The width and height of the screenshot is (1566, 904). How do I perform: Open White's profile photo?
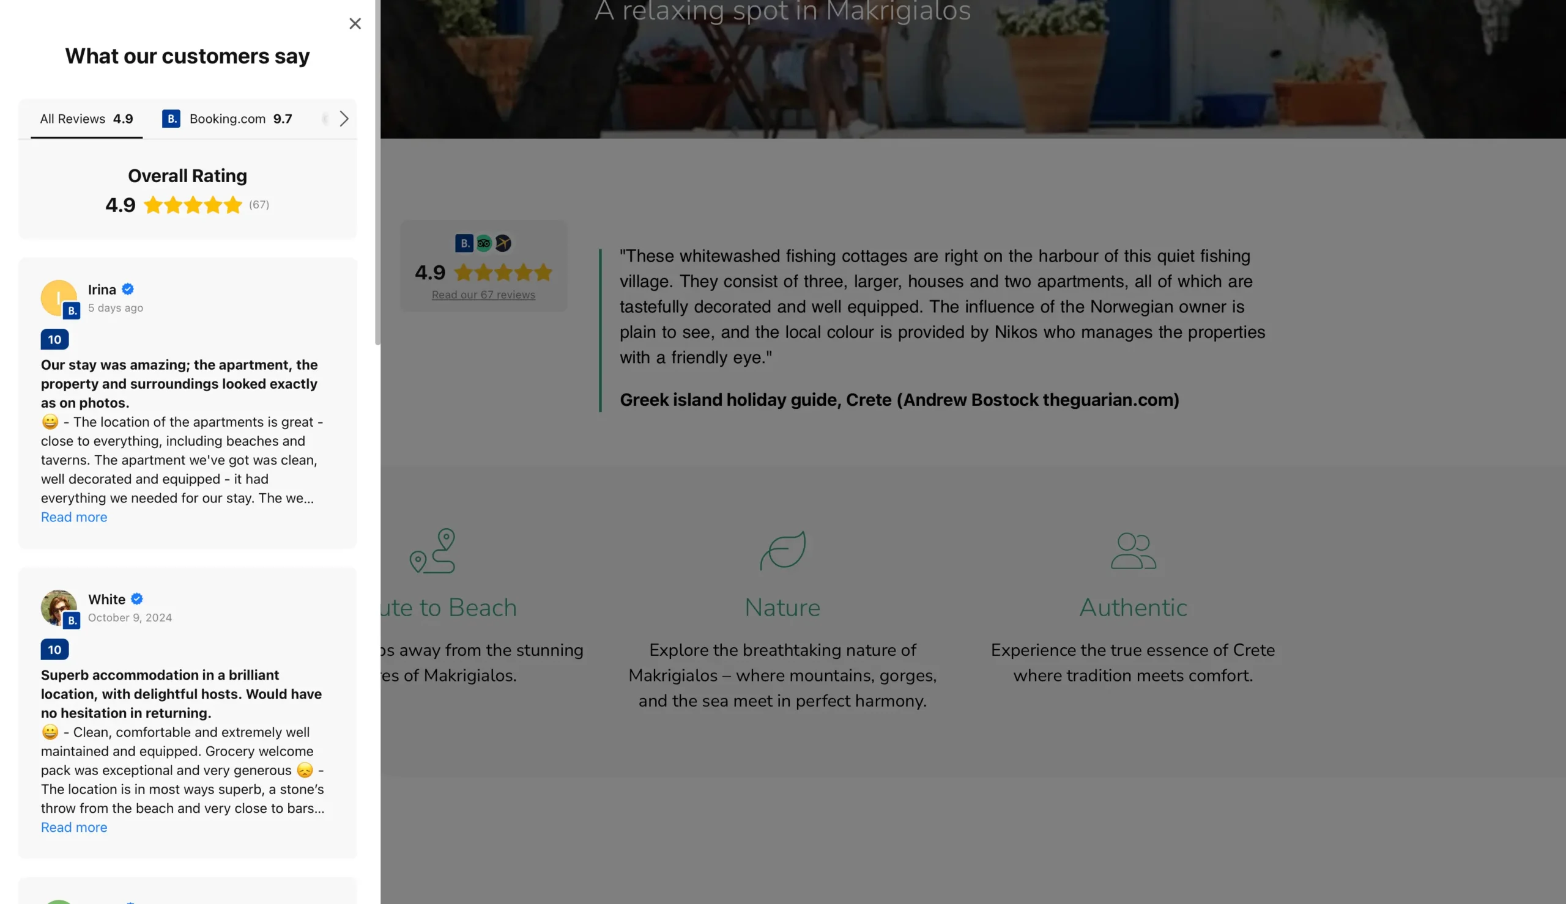(x=59, y=608)
